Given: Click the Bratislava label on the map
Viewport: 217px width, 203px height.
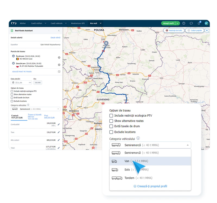Looking at the screenshot, I should pos(74,111).
